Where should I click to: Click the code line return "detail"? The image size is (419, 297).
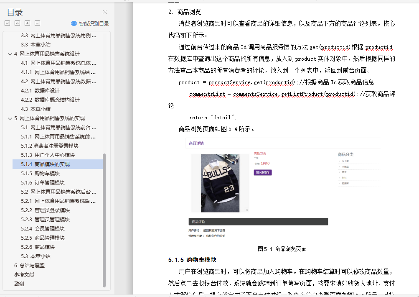(x=213, y=118)
